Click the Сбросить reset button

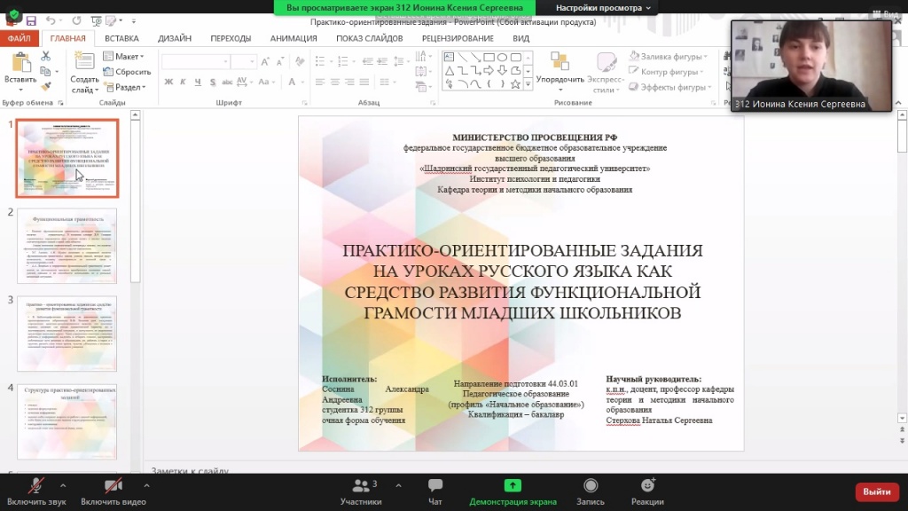pyautogui.click(x=128, y=72)
